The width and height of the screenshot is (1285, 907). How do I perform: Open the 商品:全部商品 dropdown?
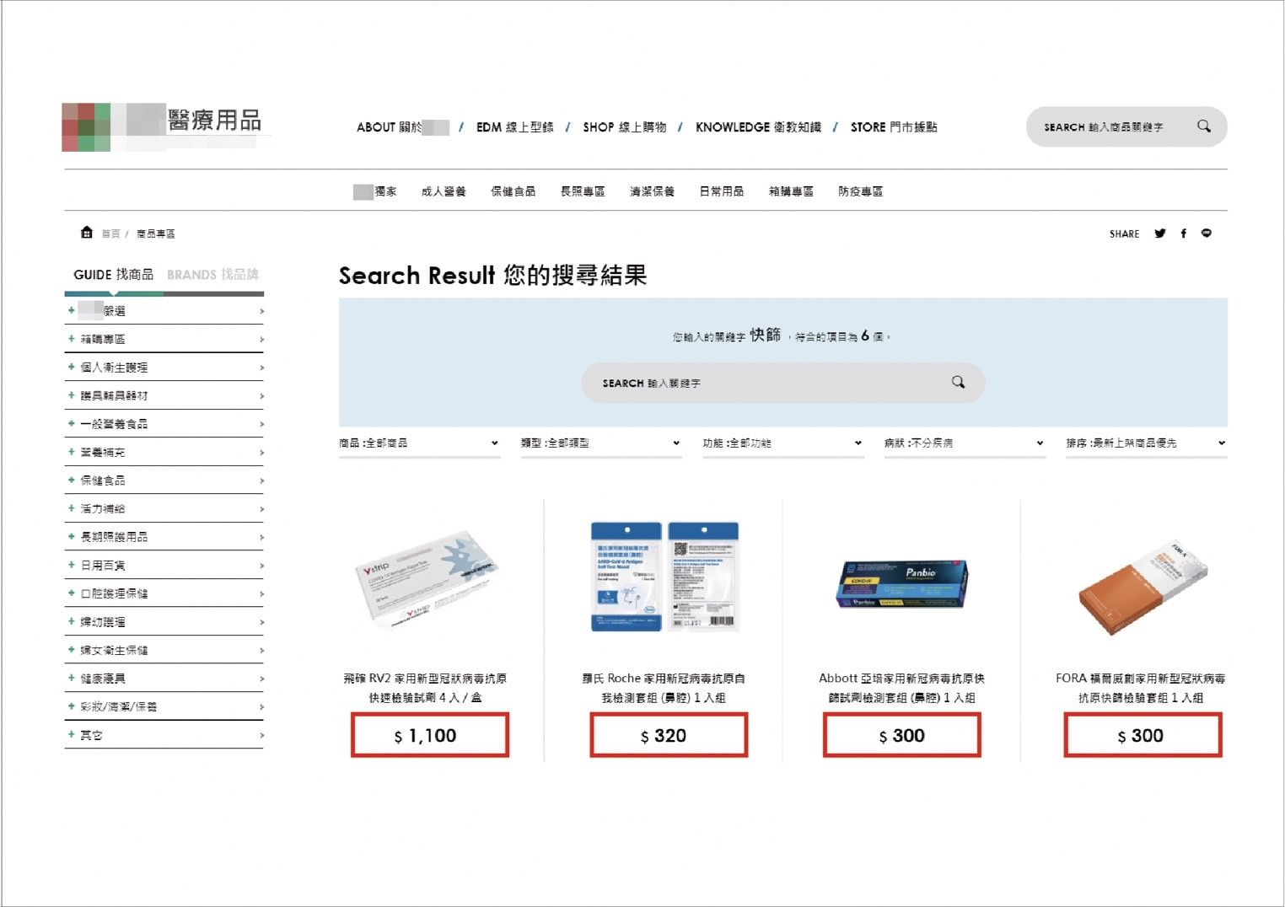419,443
